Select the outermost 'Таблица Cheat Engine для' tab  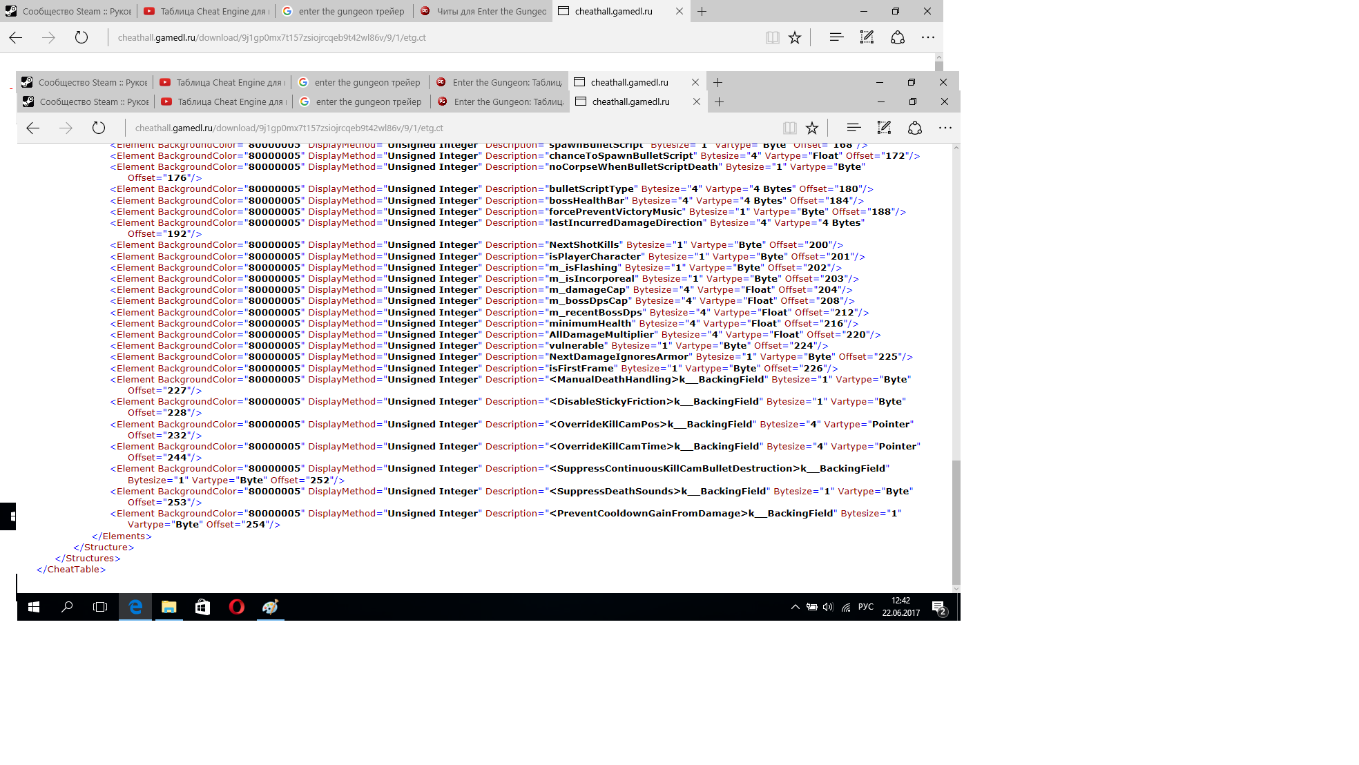[x=206, y=11]
